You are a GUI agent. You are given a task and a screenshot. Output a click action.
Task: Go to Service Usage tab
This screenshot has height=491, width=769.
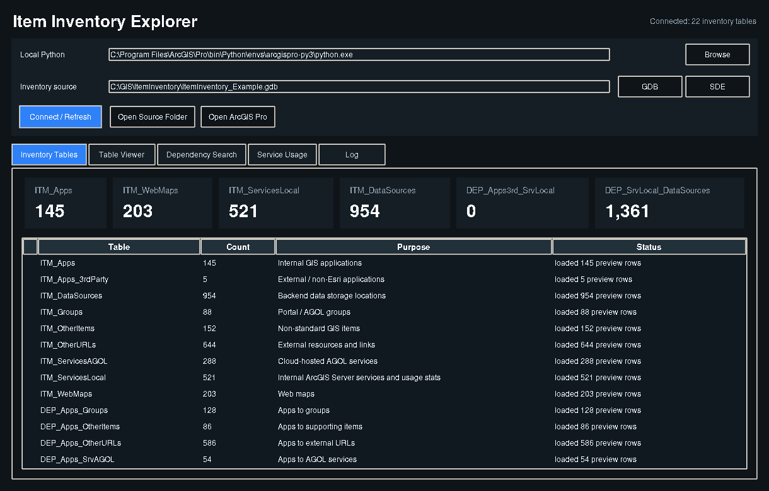pos(282,154)
